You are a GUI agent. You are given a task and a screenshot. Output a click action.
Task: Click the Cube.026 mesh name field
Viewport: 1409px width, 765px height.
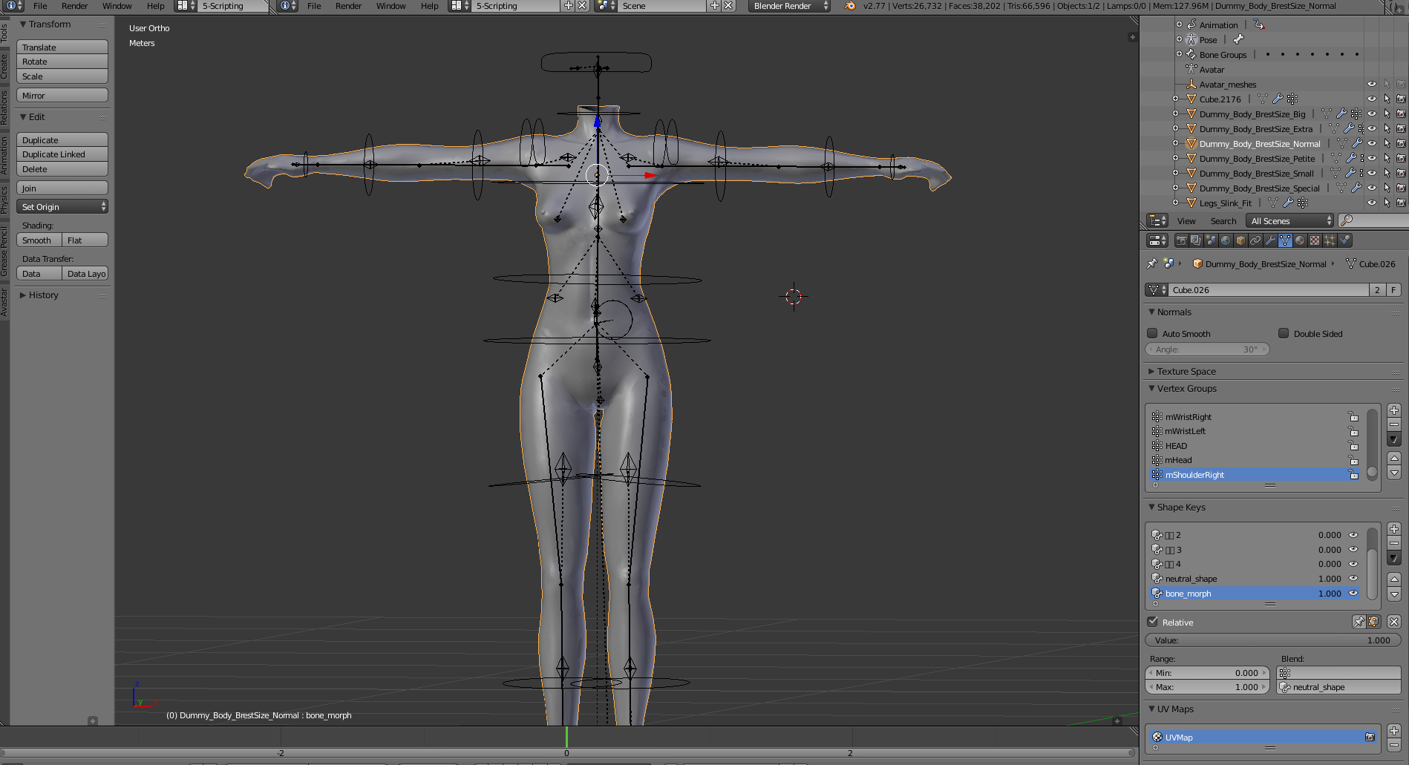point(1269,290)
